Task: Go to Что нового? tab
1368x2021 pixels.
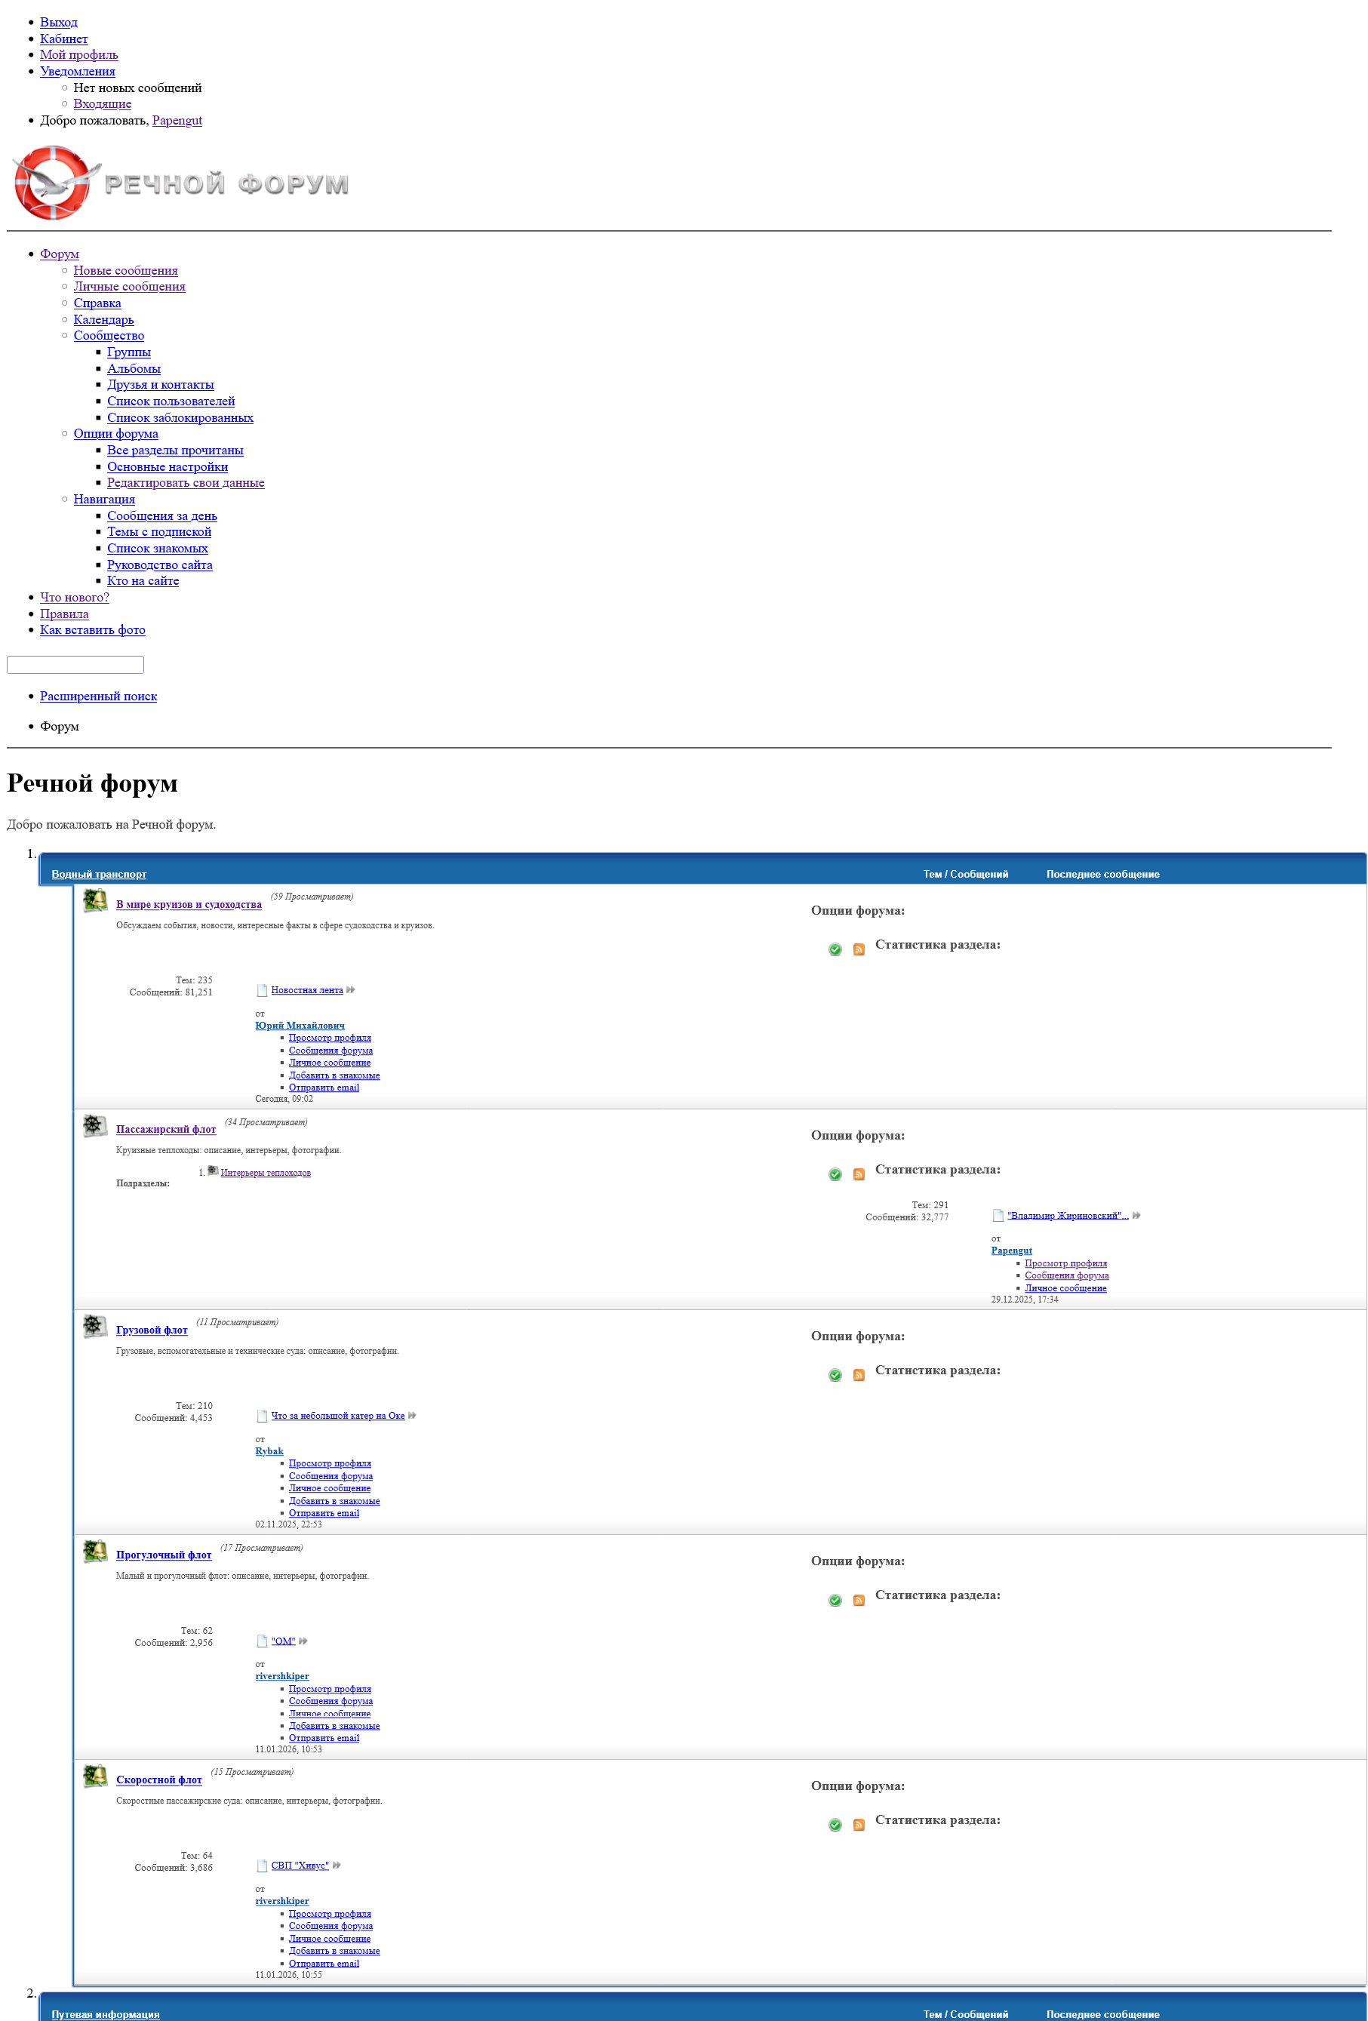Action: click(74, 598)
